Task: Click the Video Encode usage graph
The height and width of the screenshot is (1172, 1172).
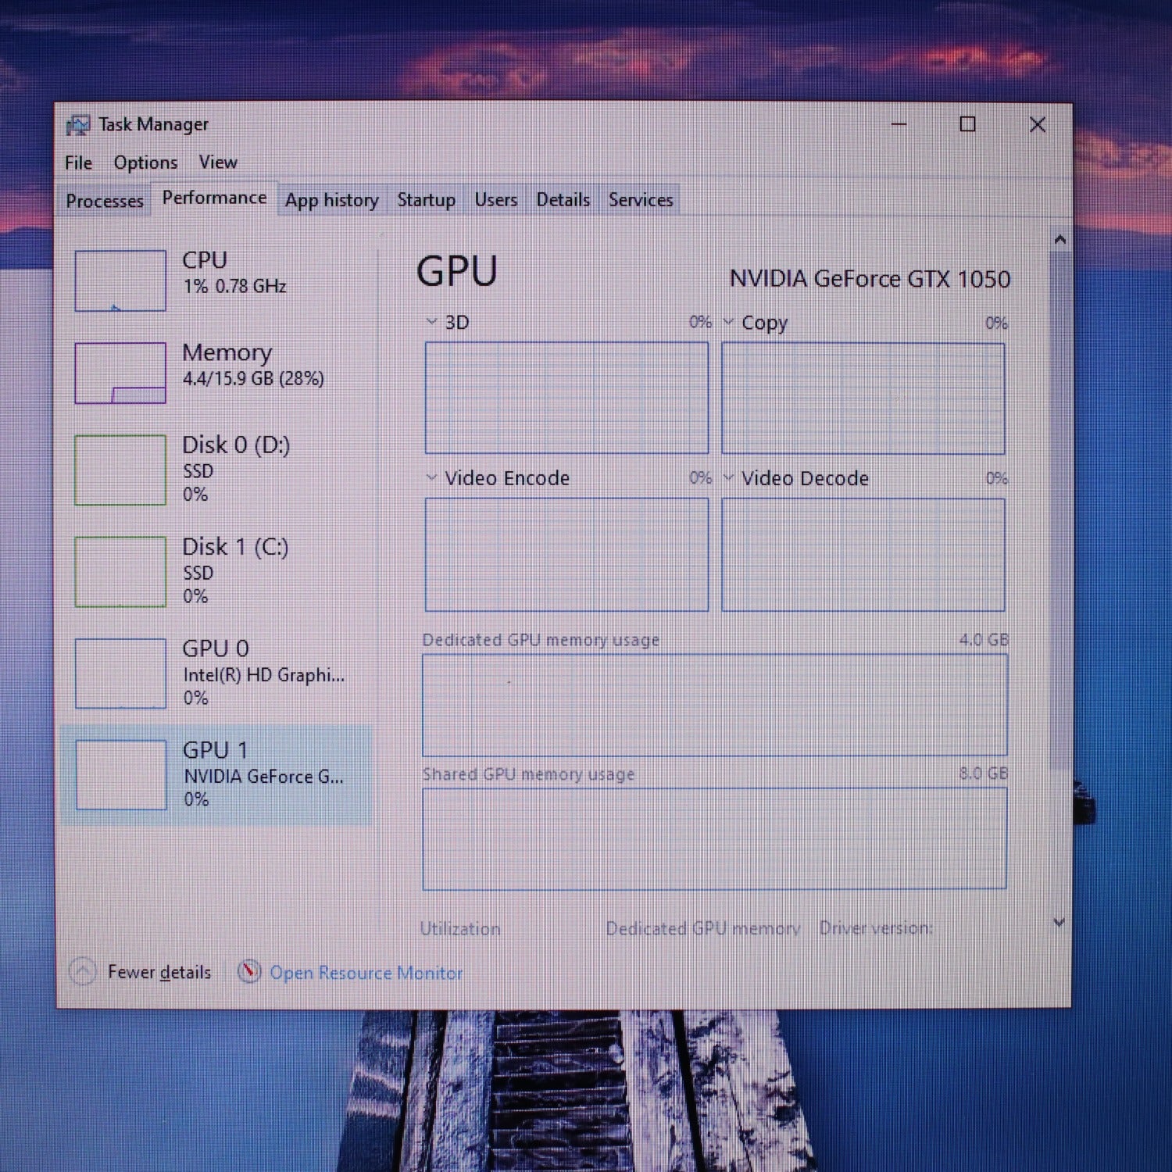Action: [x=566, y=554]
